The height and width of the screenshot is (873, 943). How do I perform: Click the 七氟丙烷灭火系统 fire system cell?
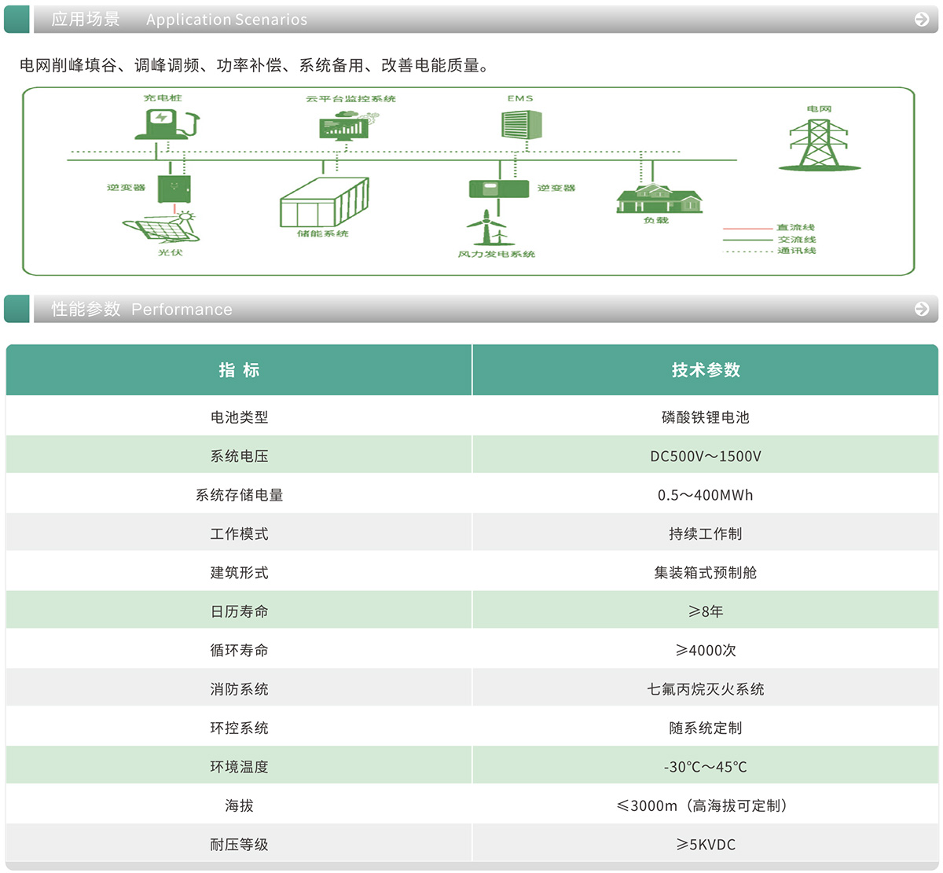706,689
